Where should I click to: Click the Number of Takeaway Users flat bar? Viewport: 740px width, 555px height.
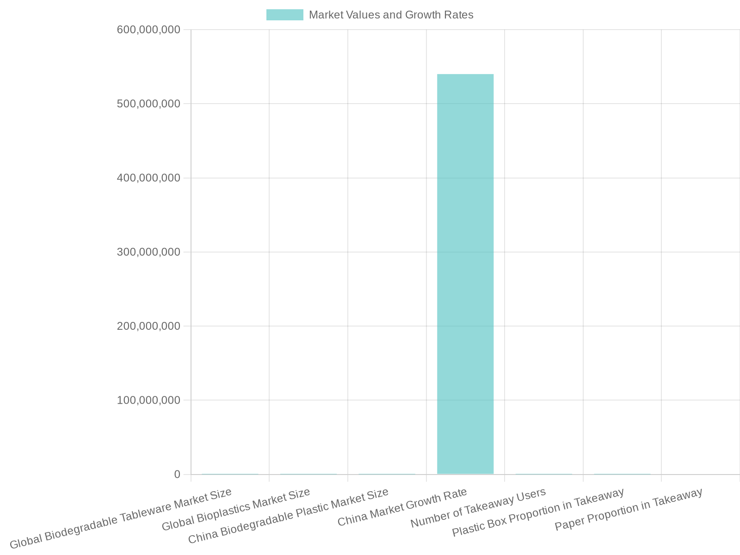tap(544, 474)
